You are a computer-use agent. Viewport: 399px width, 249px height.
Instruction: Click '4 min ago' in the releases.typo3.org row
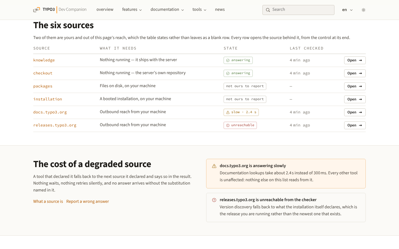pos(300,125)
